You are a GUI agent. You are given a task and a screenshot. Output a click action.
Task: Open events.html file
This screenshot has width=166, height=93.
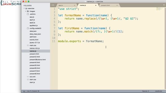(x=34, y=40)
